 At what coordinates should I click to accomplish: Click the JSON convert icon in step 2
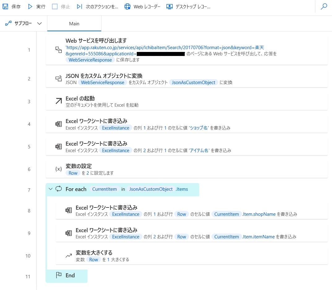tap(59, 79)
